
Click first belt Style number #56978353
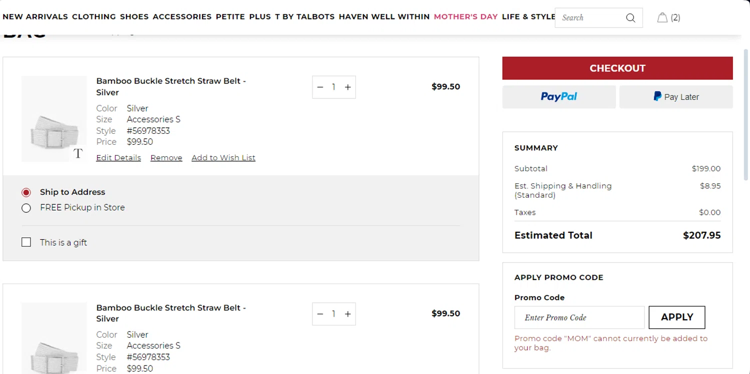coord(148,131)
